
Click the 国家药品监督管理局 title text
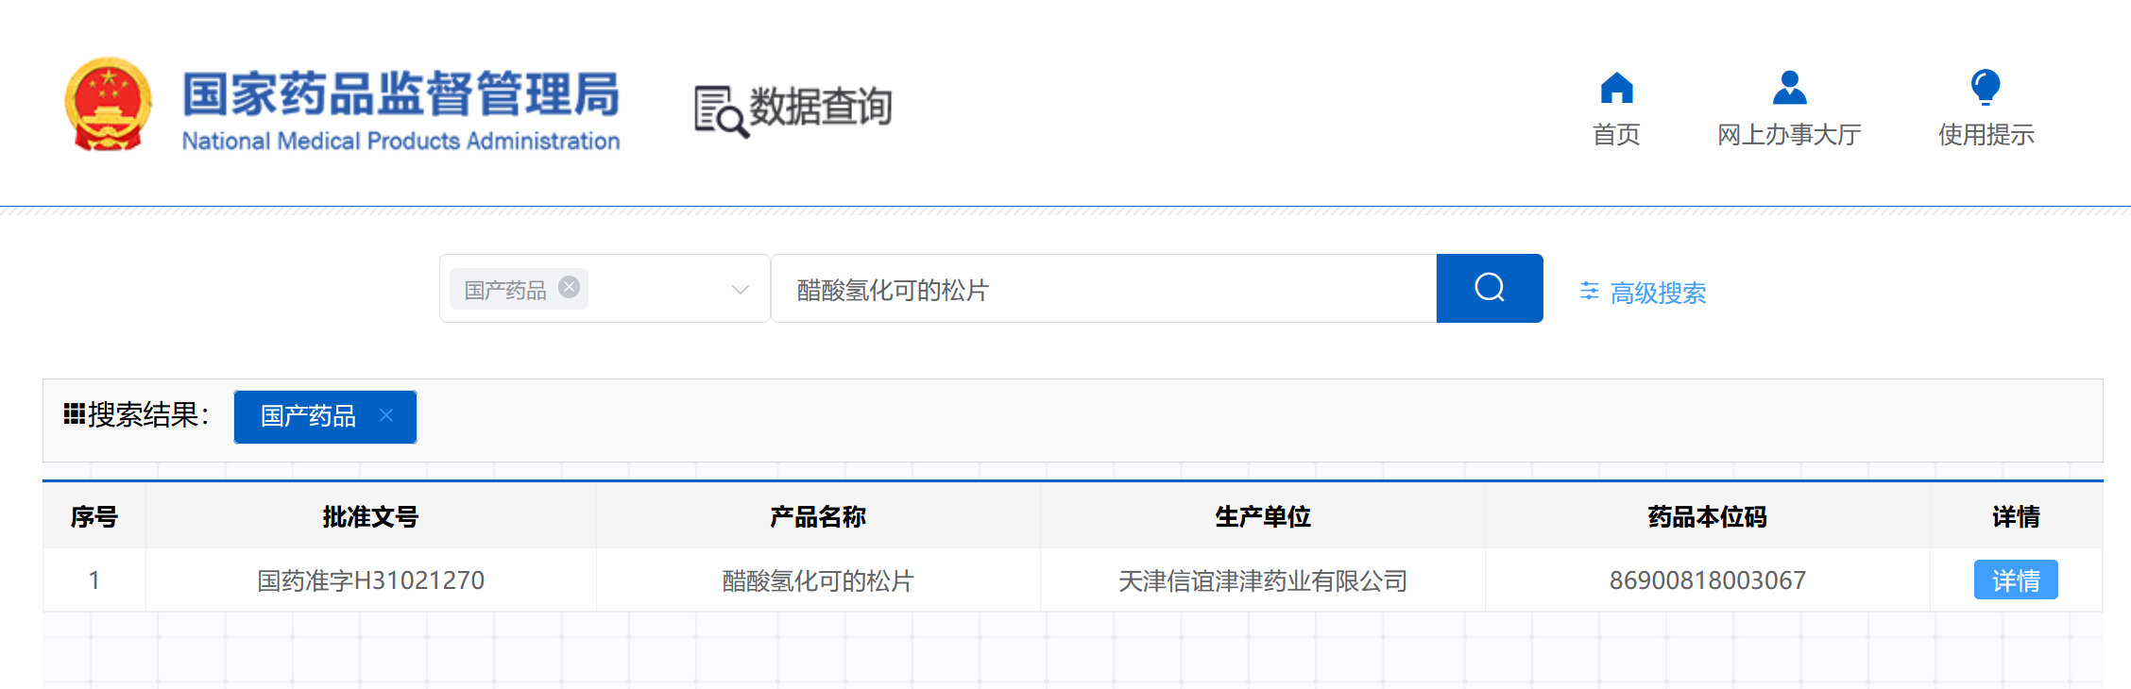point(401,94)
